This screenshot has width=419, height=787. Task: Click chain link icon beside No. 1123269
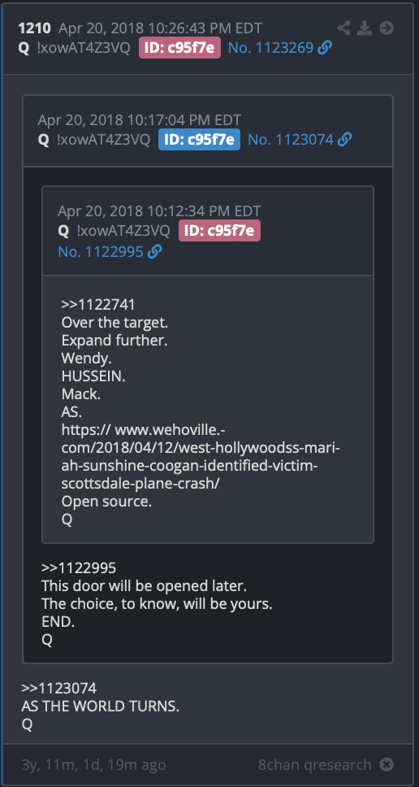[x=325, y=48]
